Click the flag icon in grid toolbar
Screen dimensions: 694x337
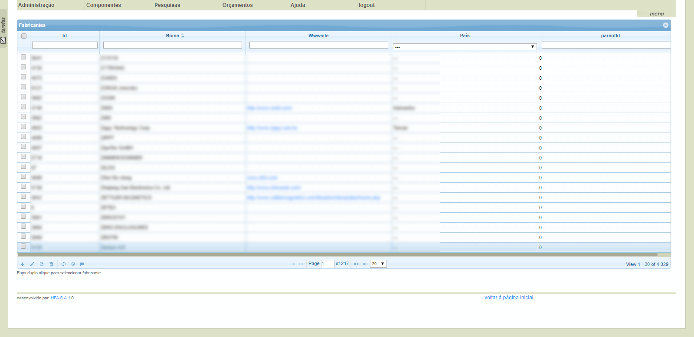82,264
